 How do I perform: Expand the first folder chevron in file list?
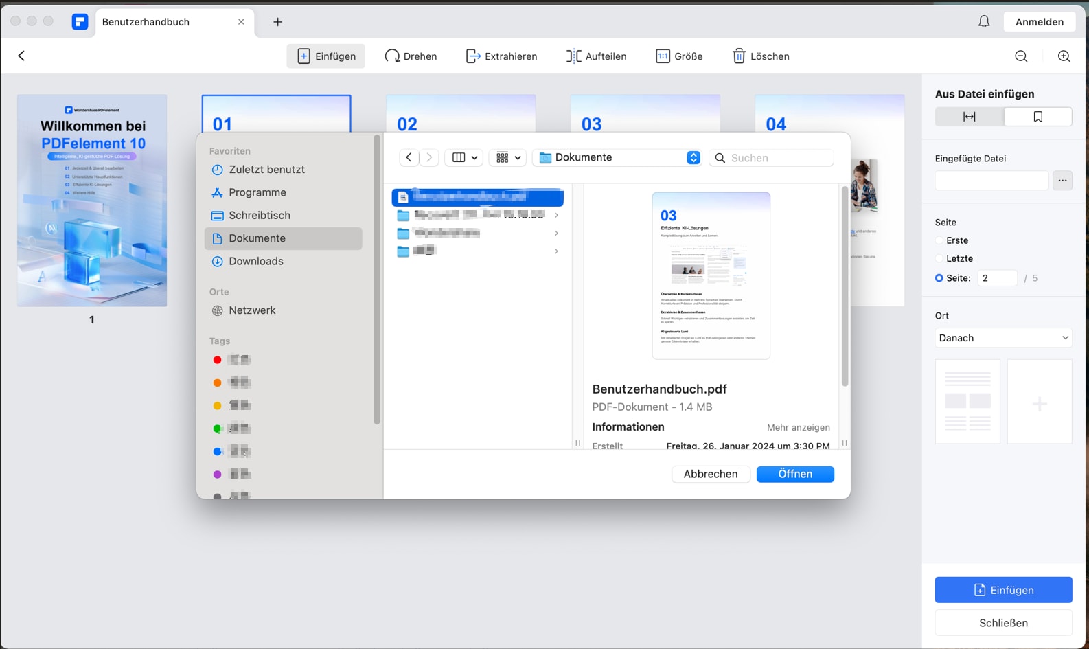click(x=556, y=215)
